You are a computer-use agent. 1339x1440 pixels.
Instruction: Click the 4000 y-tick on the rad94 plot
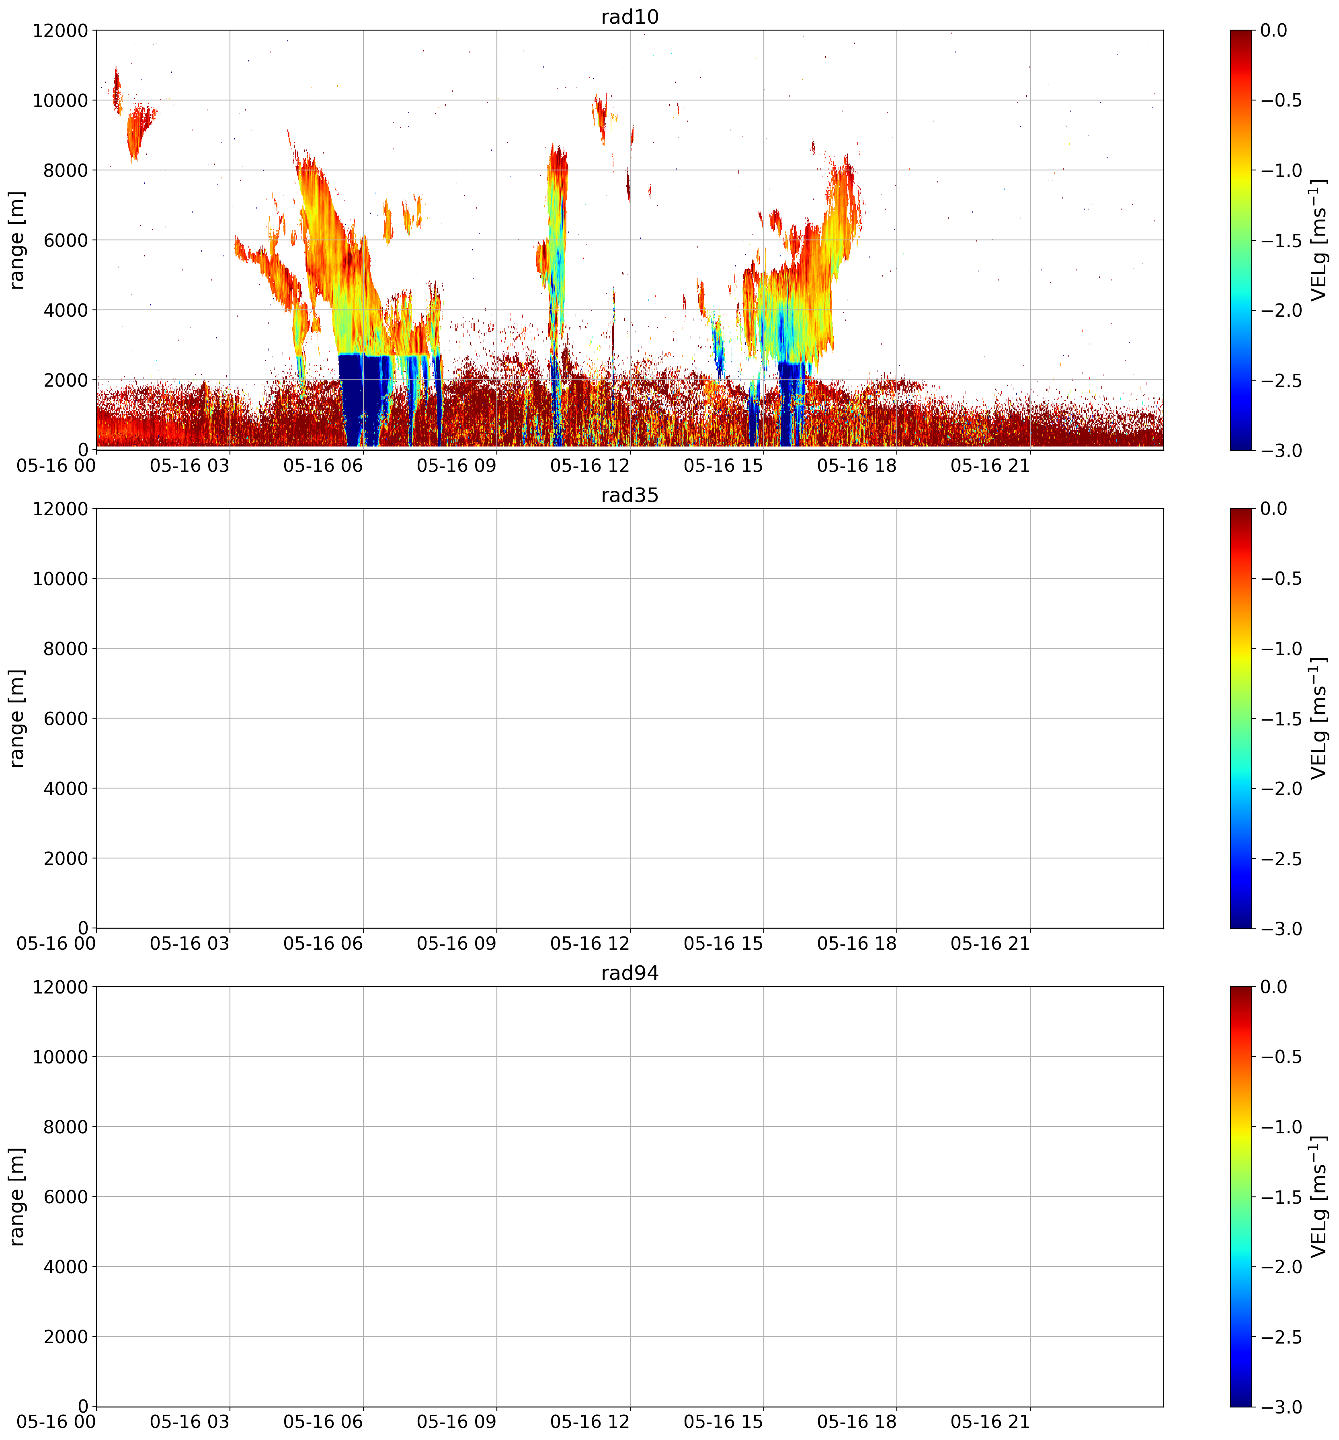(x=65, y=1266)
